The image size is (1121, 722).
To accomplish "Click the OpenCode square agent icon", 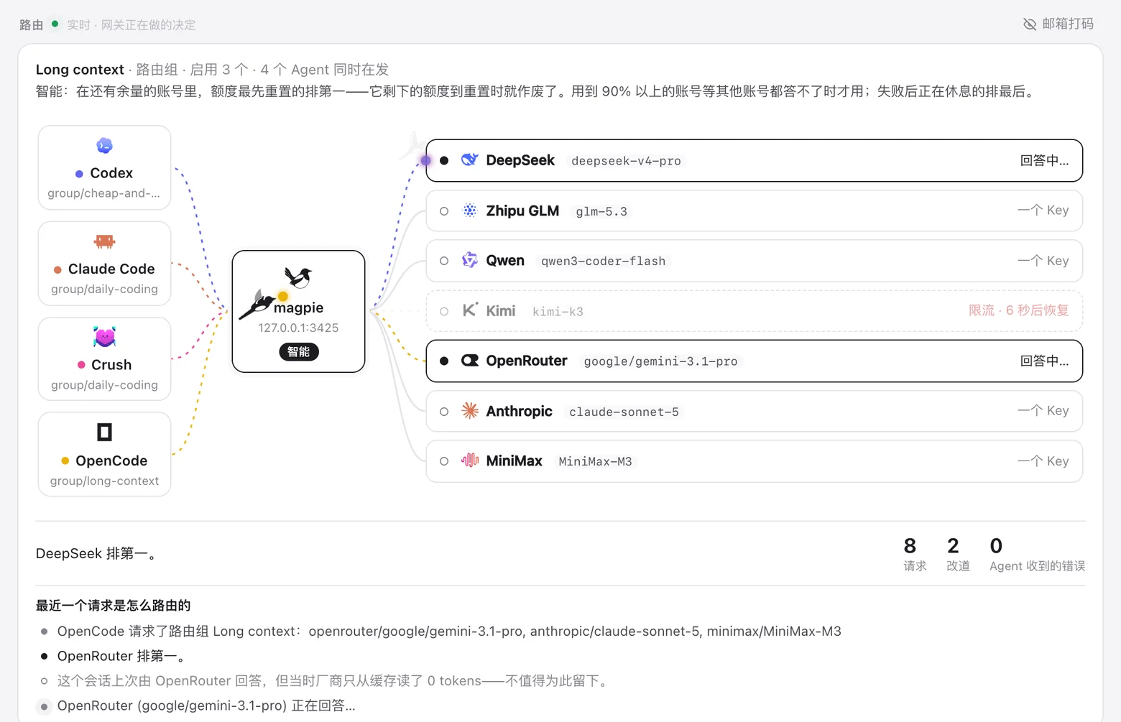I will (x=104, y=432).
